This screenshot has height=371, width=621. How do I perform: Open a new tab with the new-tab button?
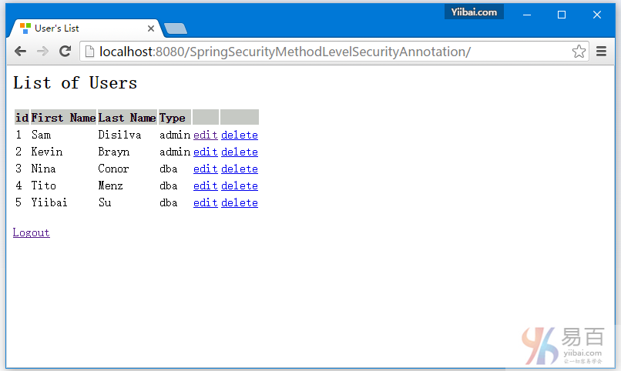pos(176,28)
